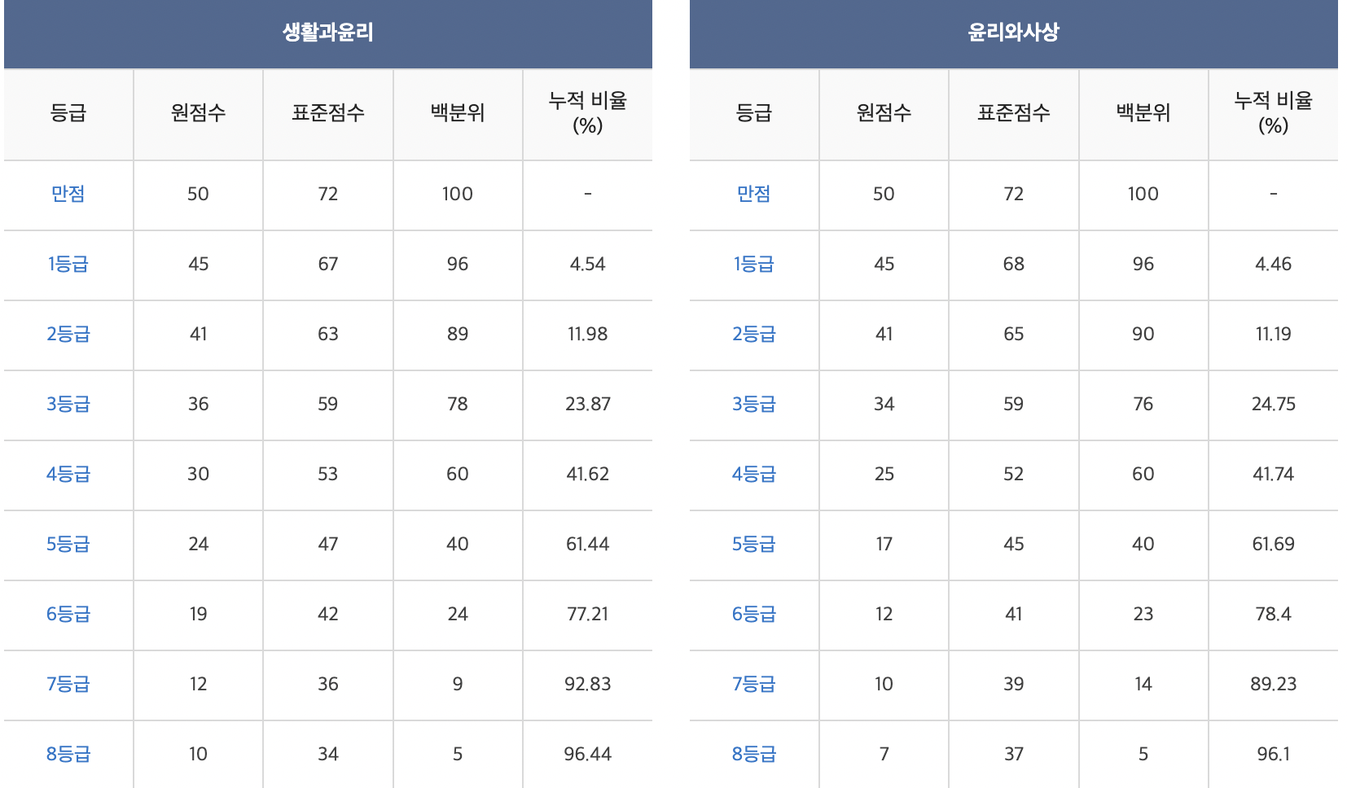Click the 윤리와사상 table header
This screenshot has width=1347, height=788.
[x=1014, y=33]
